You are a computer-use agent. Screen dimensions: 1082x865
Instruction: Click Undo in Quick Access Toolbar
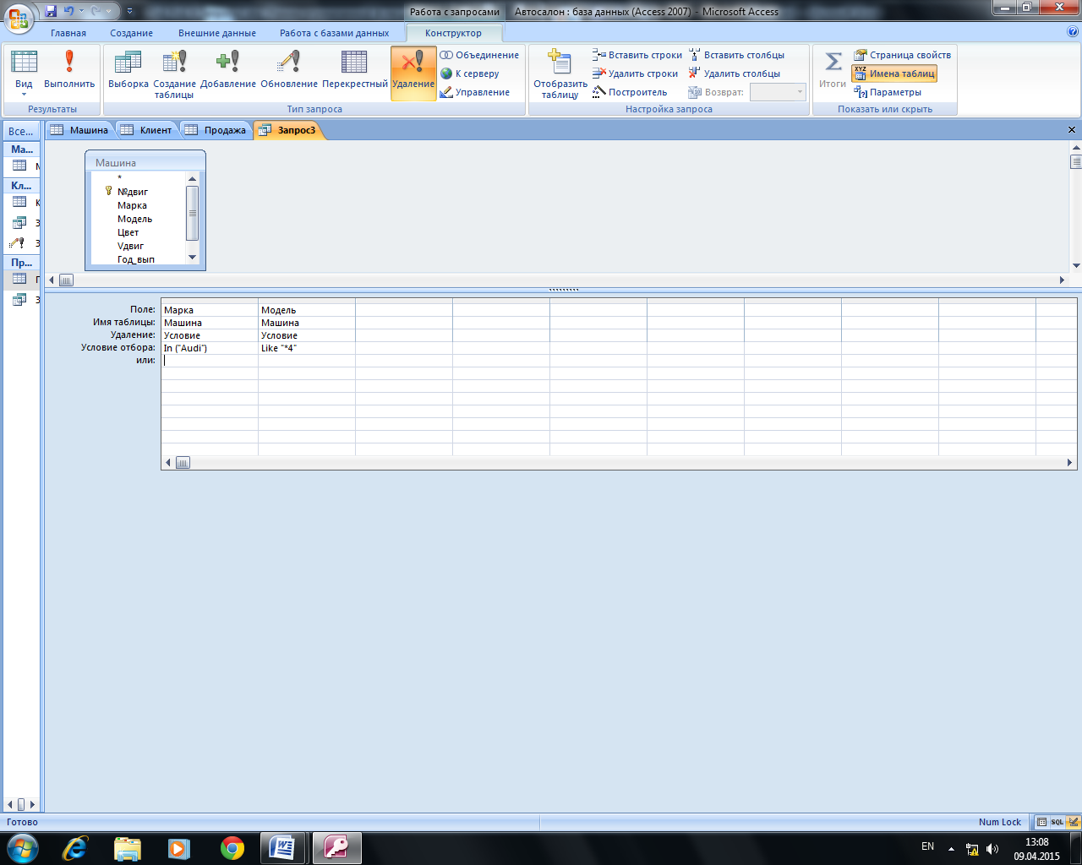[x=68, y=11]
